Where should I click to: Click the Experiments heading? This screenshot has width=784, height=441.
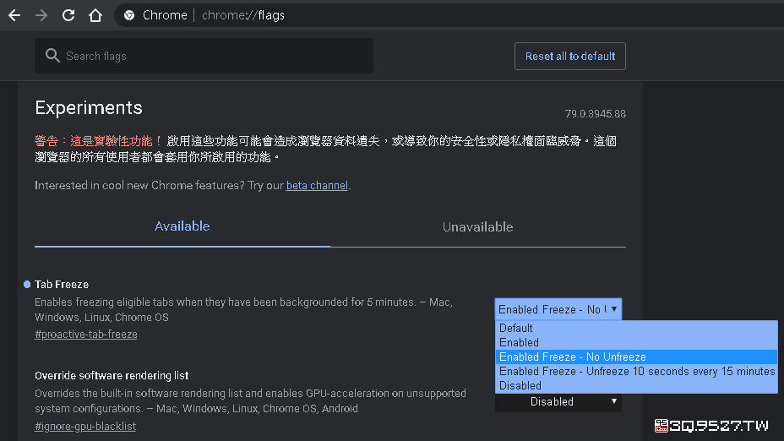(89, 108)
